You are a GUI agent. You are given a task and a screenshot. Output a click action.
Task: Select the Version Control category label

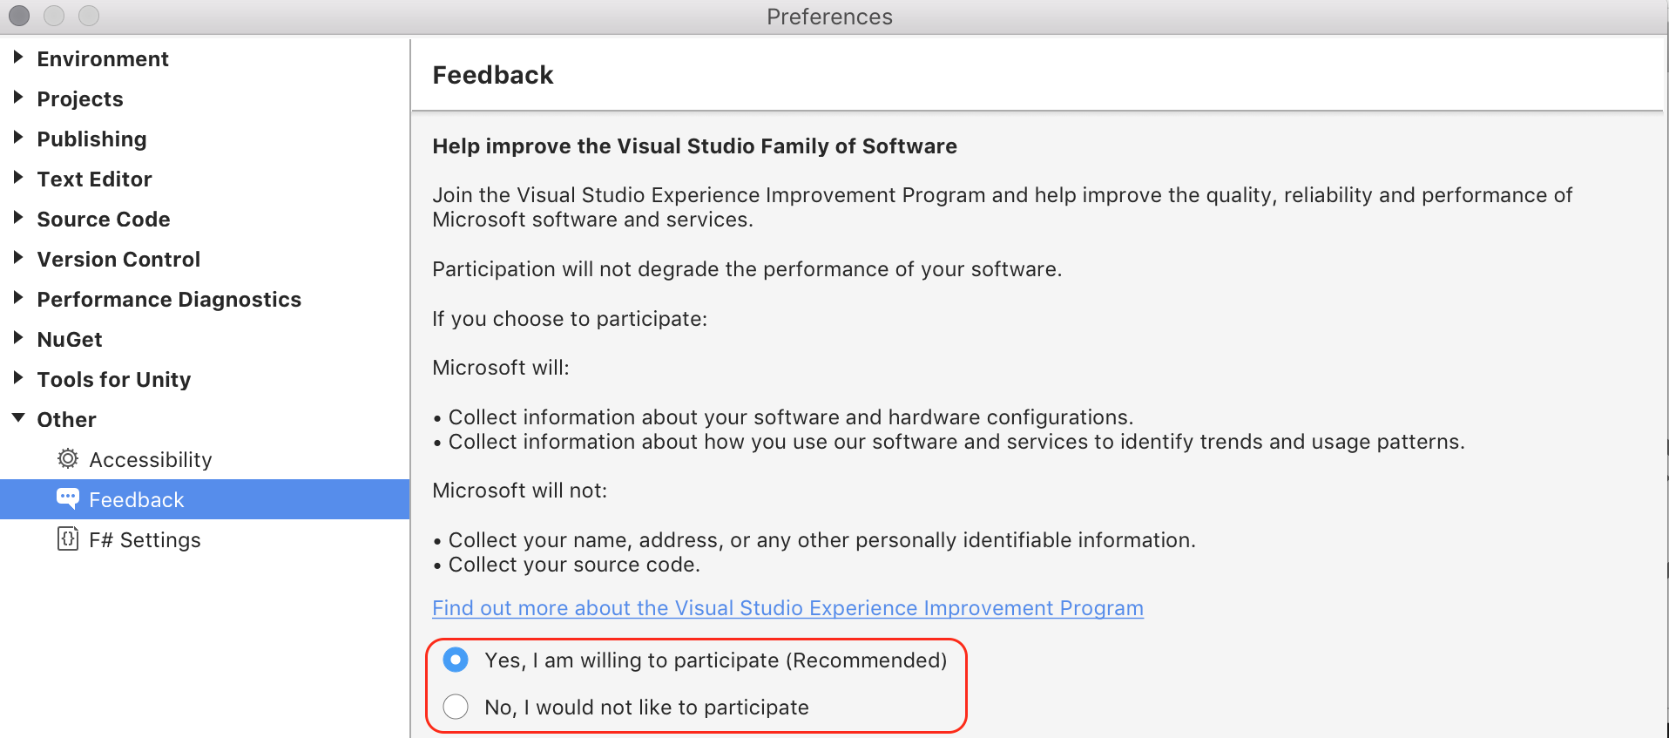(118, 259)
